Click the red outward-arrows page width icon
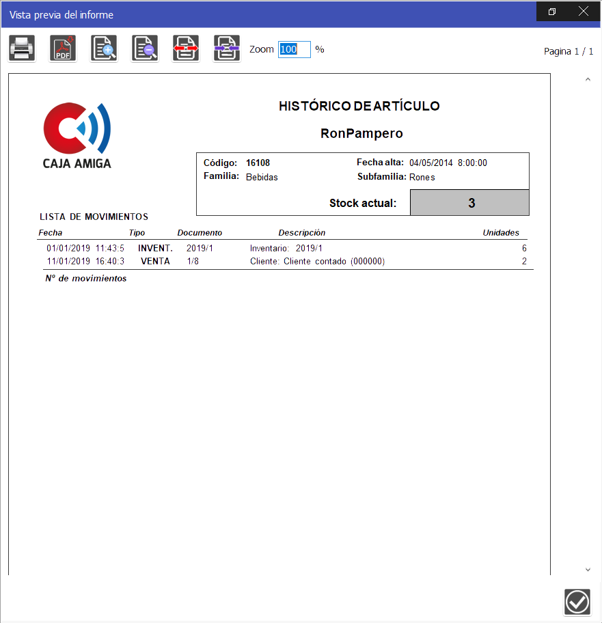The image size is (602, 623). click(186, 49)
